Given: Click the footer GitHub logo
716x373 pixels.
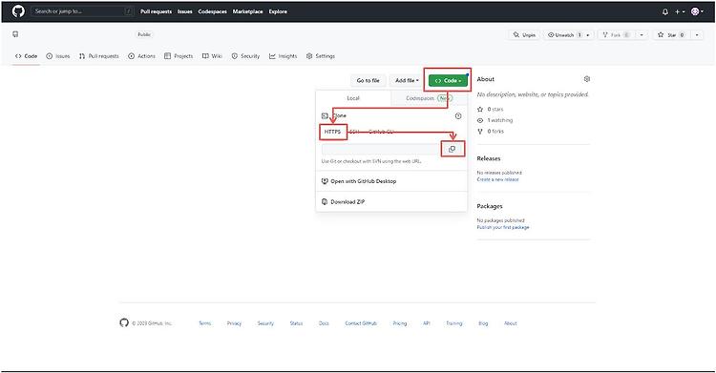Looking at the screenshot, I should click(124, 322).
